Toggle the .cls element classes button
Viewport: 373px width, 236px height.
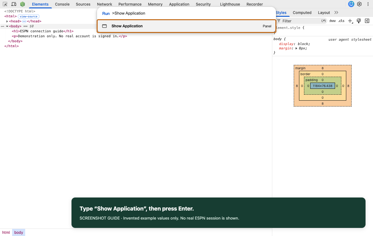341,21
